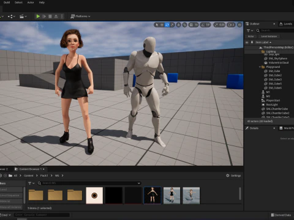Open the Actor menu
The width and height of the screenshot is (294, 220).
[x=31, y=2]
